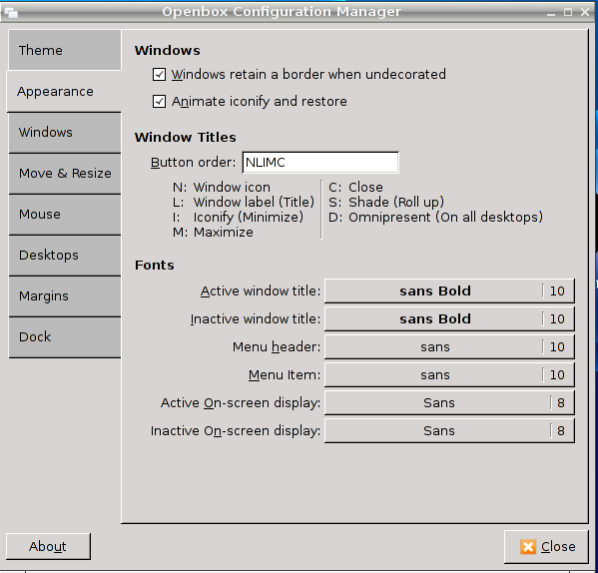598x573 pixels.
Task: Open the Theme tab
Action: [65, 50]
